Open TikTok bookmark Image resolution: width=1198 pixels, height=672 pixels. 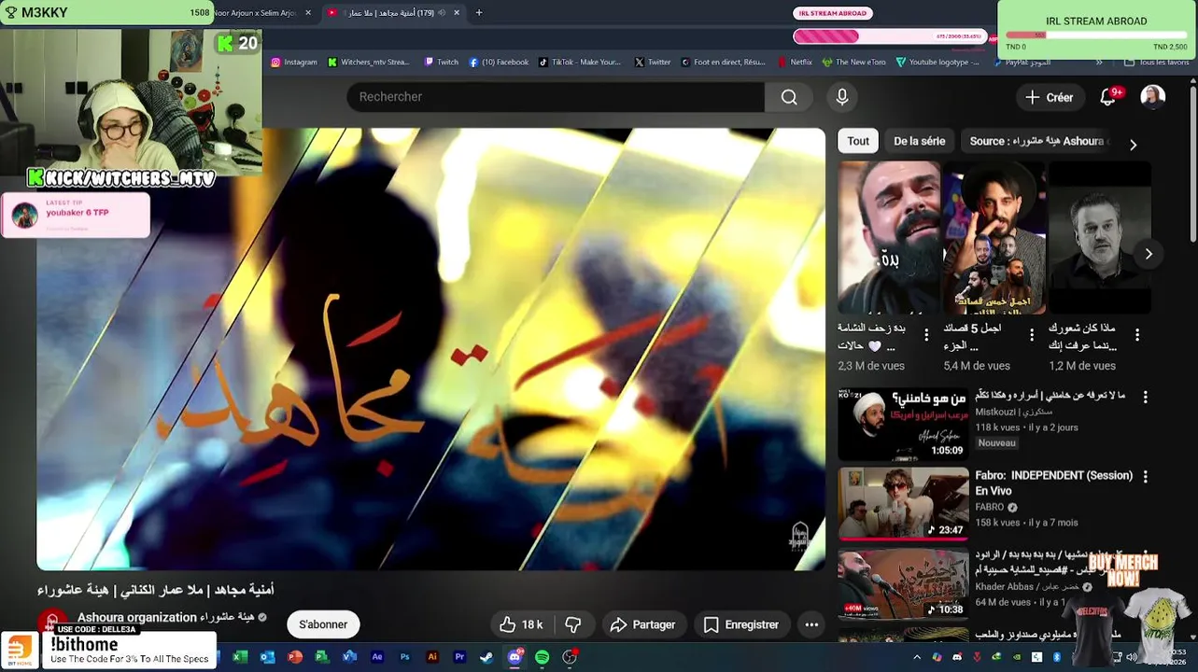click(x=579, y=63)
